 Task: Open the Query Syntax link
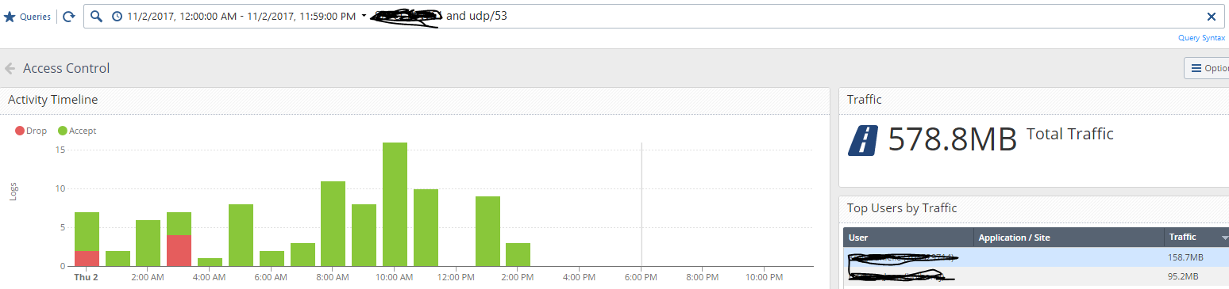point(1201,37)
